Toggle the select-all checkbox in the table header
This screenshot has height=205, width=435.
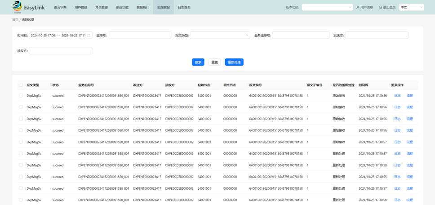(x=21, y=85)
